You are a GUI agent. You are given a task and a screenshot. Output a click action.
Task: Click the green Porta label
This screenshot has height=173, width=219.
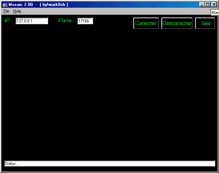point(66,21)
